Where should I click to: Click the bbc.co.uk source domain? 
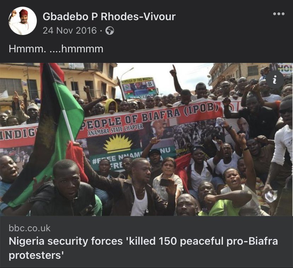point(29,228)
